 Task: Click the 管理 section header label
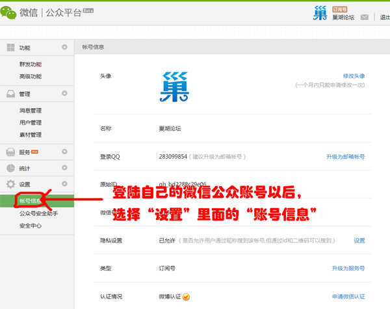point(25,94)
